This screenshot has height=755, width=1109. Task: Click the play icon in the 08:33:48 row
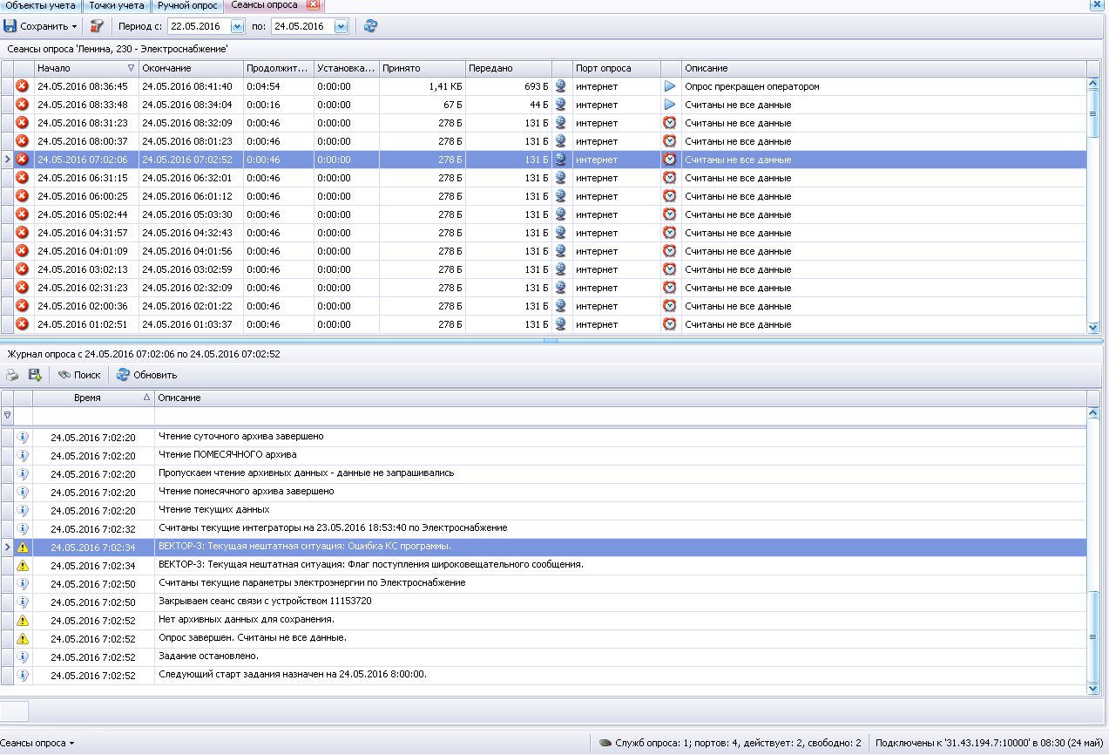(x=670, y=105)
